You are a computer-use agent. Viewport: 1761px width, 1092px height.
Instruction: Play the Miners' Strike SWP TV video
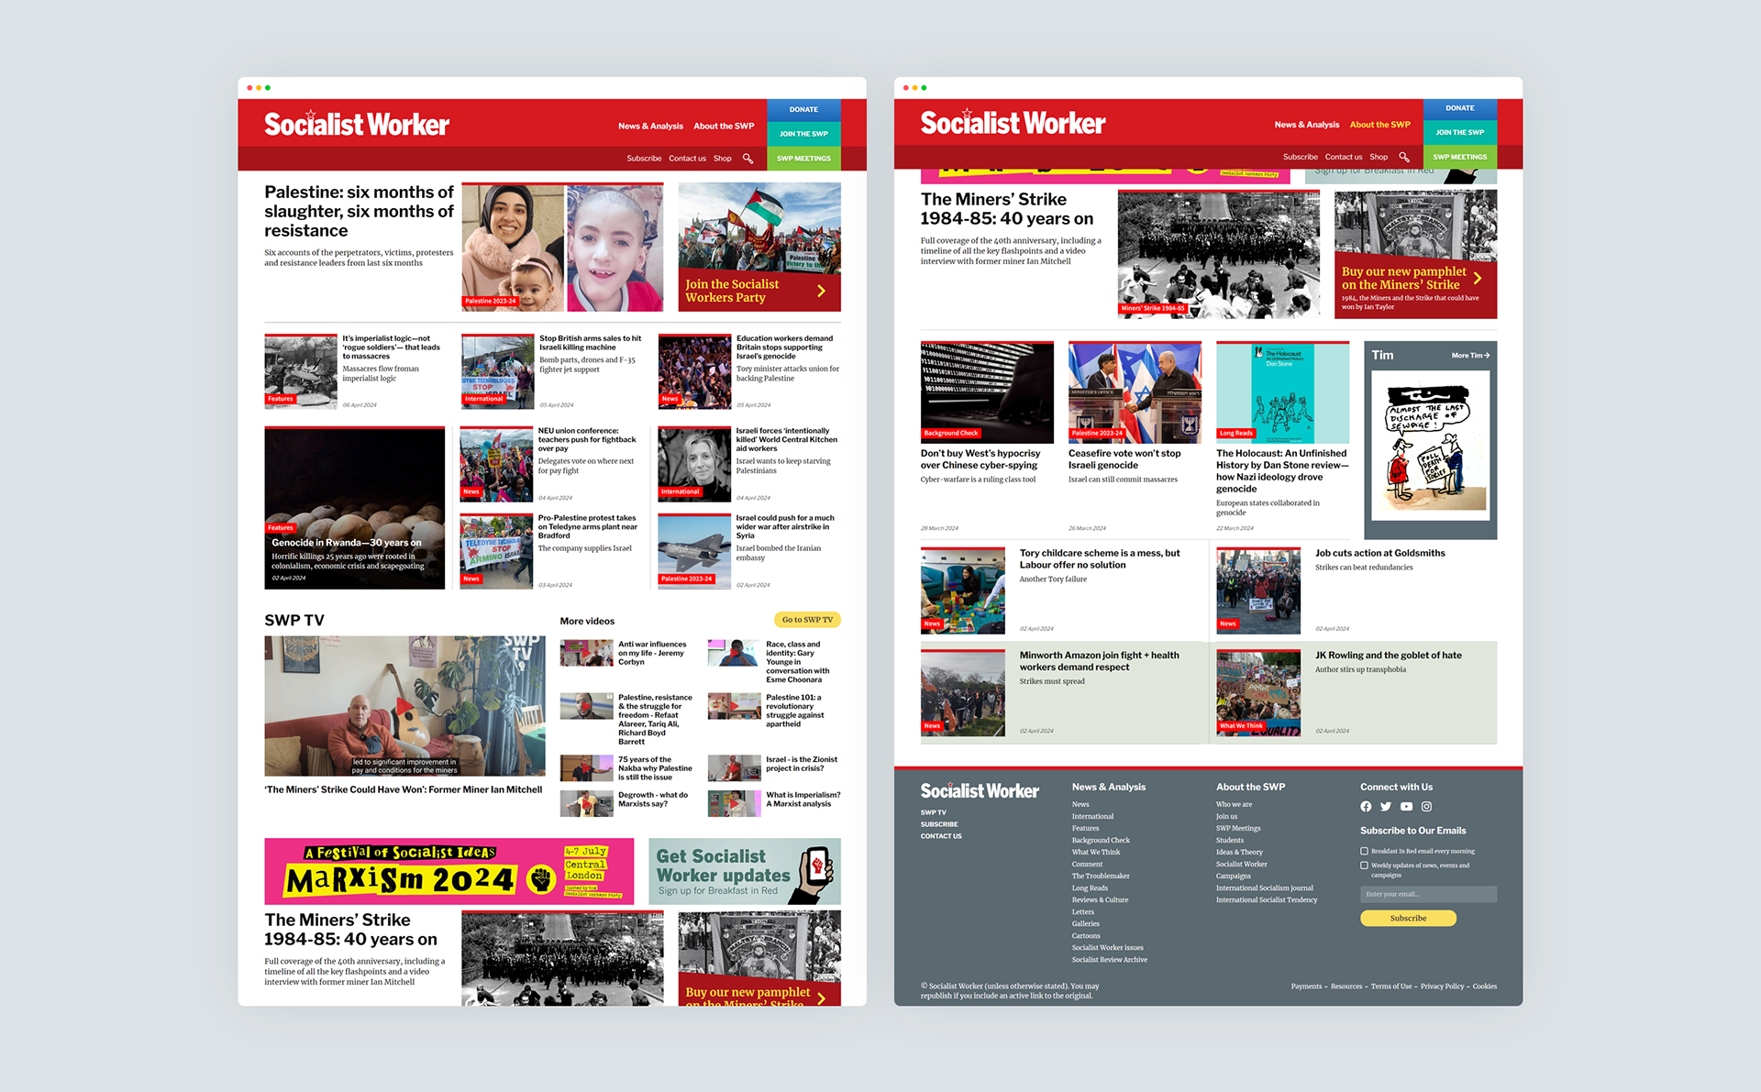[x=404, y=706]
